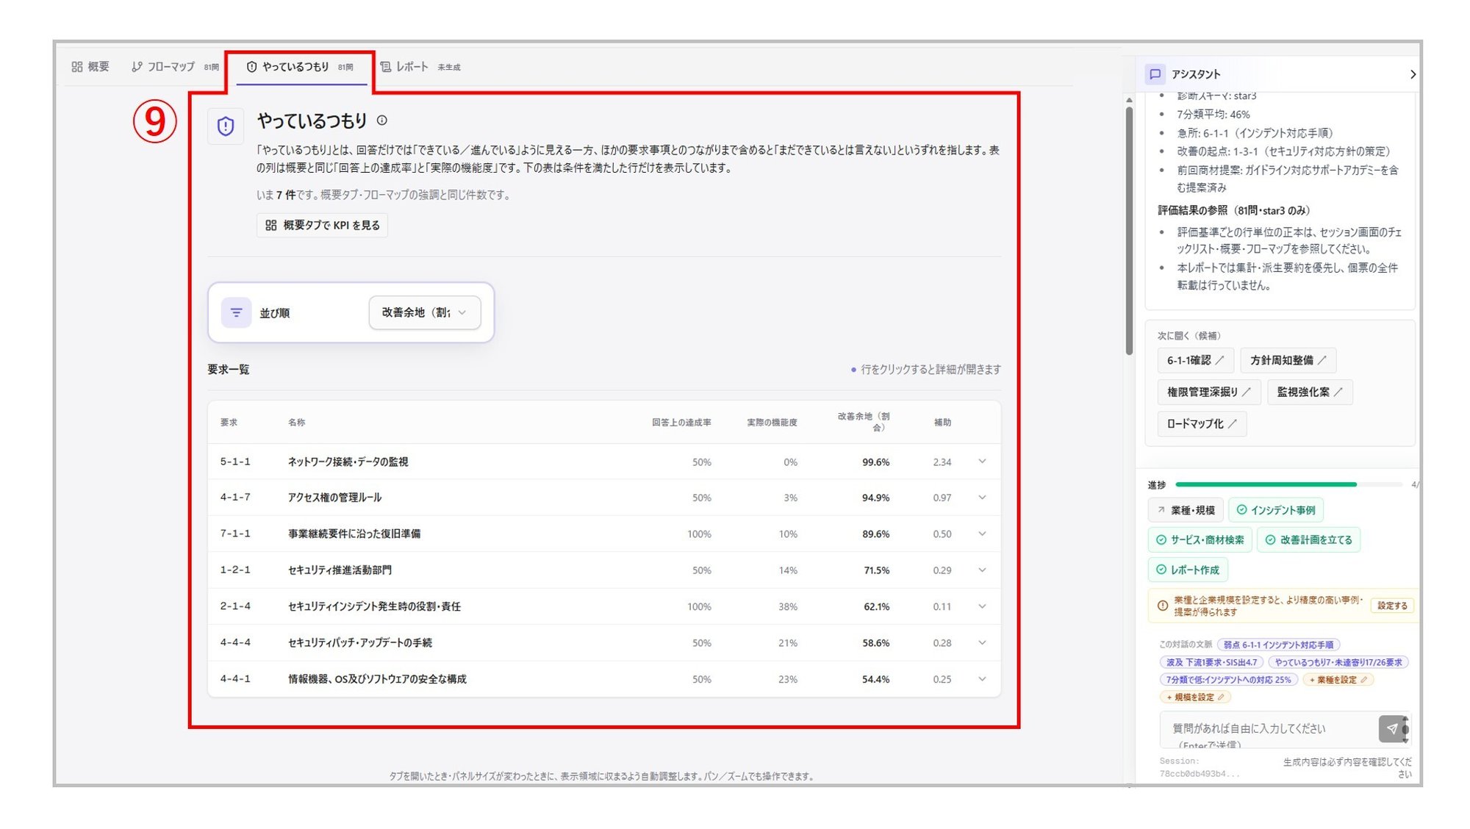1470x829 pixels.
Task: Switch to the フローマップ tab
Action: 175,67
